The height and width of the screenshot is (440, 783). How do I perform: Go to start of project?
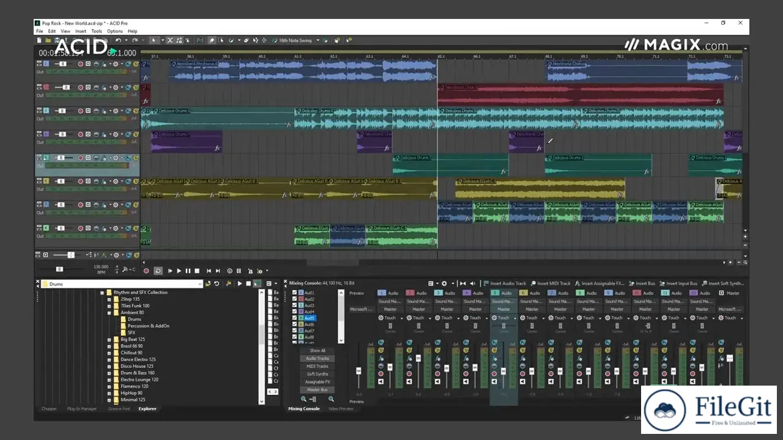(x=209, y=271)
